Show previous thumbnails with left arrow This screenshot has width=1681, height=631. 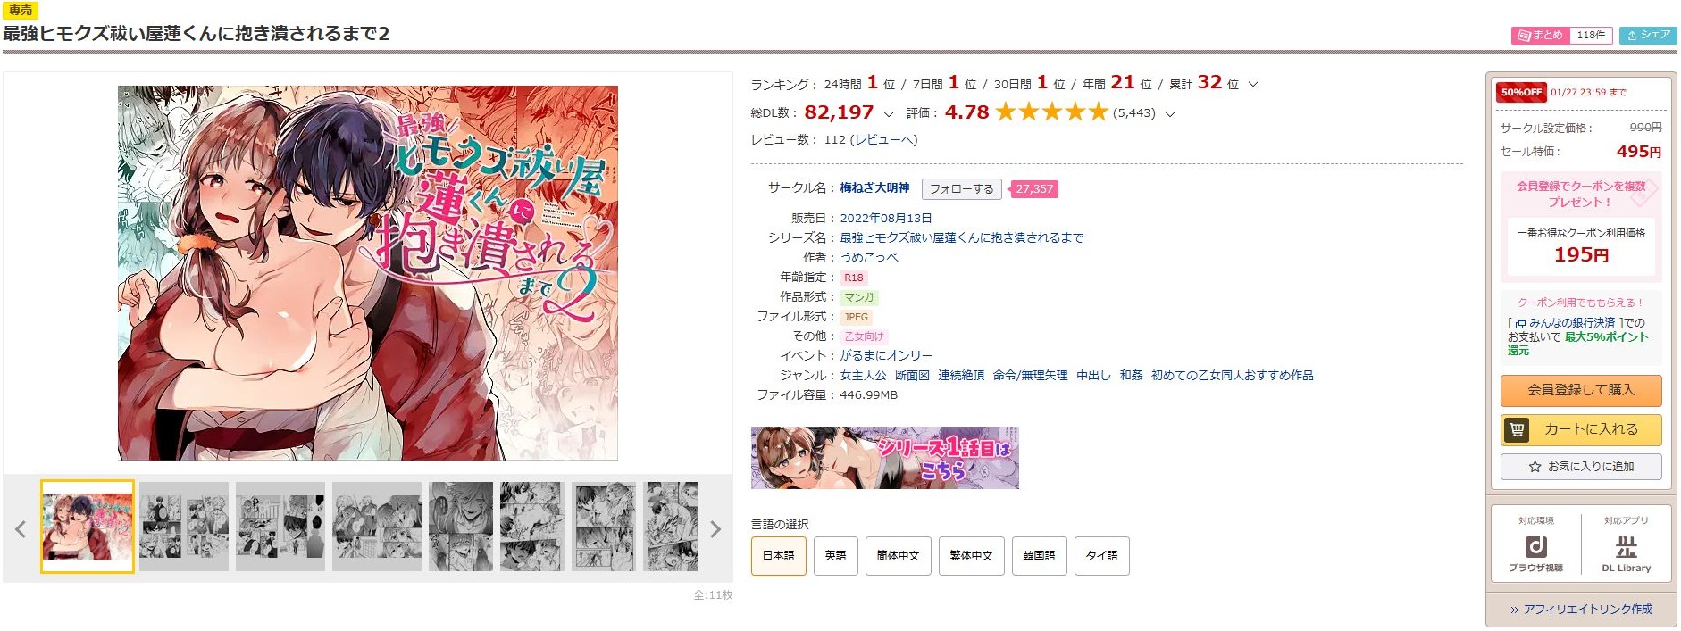coord(21,529)
